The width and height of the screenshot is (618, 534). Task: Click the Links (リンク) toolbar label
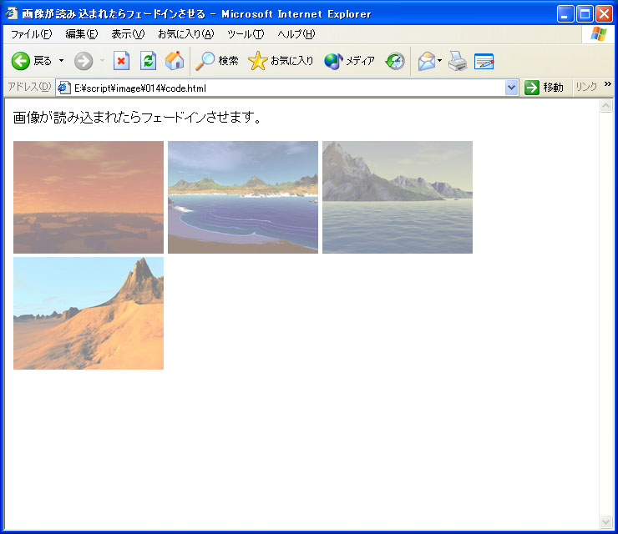[586, 87]
